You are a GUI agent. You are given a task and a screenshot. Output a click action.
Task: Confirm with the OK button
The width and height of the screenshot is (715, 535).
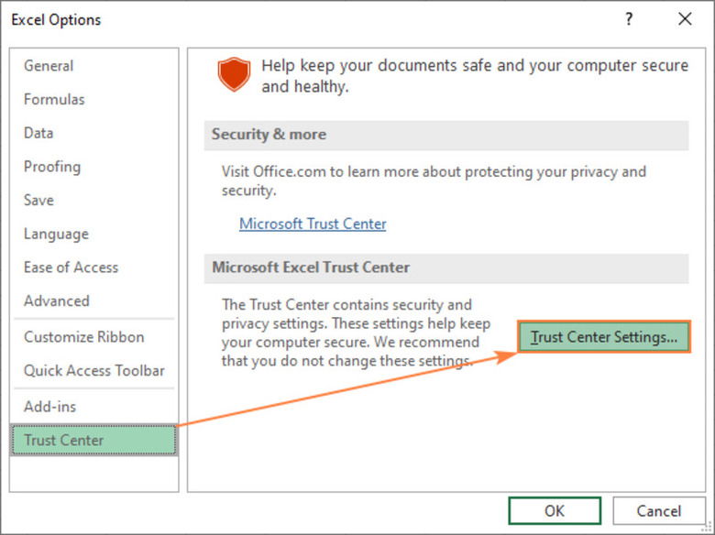(555, 510)
